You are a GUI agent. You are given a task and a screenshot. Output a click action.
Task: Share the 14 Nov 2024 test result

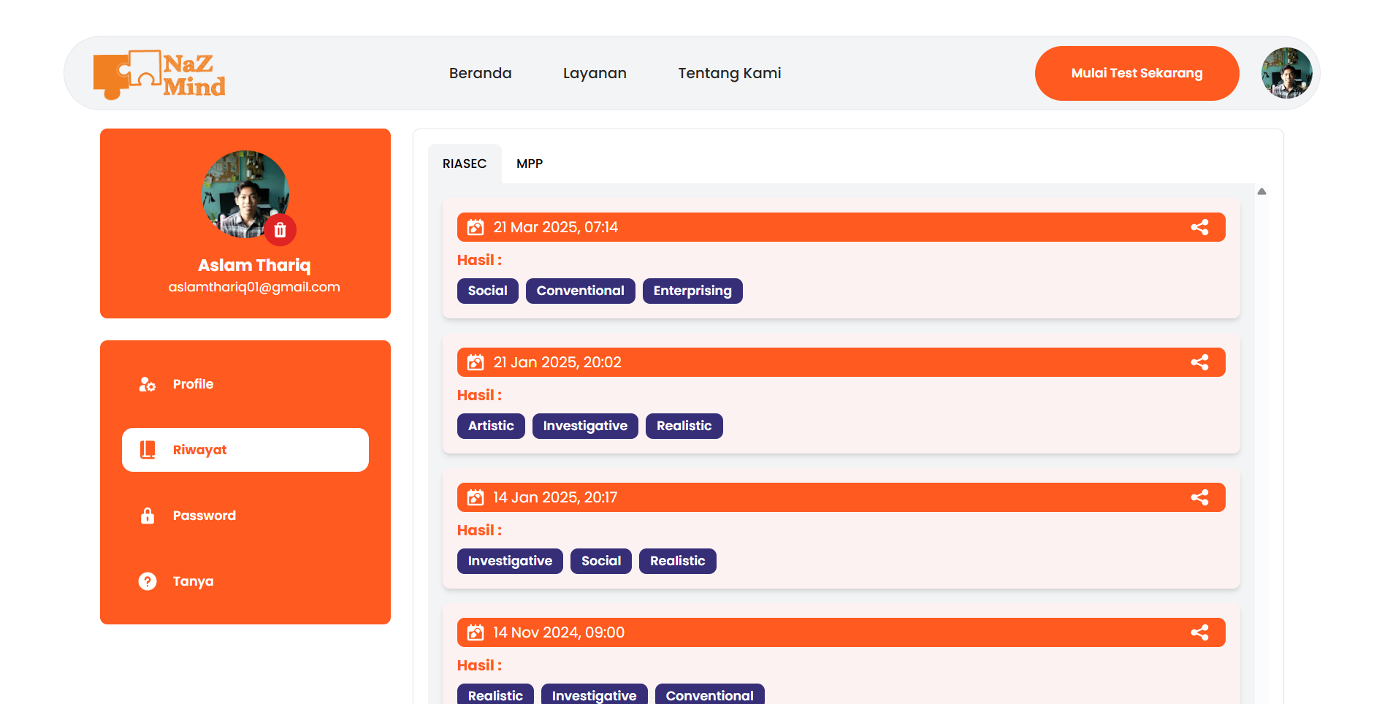(x=1199, y=632)
